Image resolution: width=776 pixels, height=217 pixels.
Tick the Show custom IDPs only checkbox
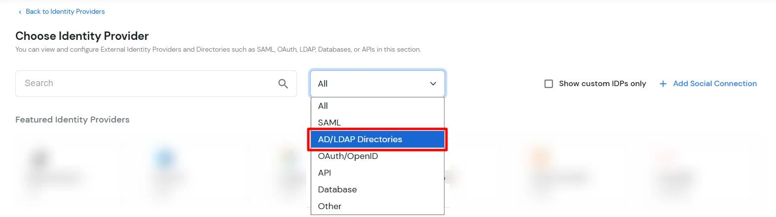click(549, 84)
